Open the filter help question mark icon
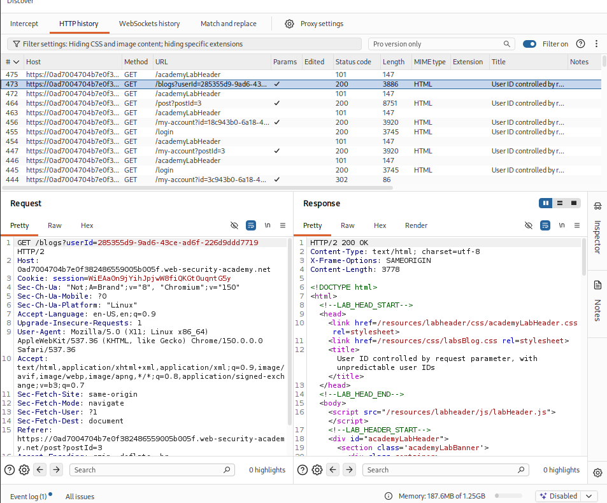Viewport: 607px width, 503px height. pyautogui.click(x=580, y=44)
